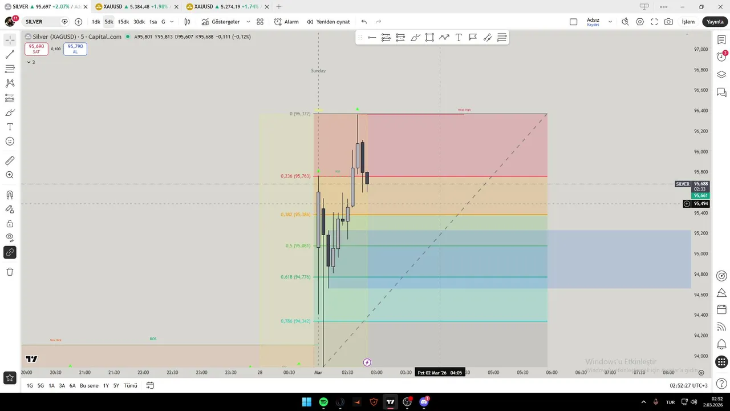This screenshot has width=730, height=411.
Task: Undo the last action
Action: pyautogui.click(x=364, y=22)
